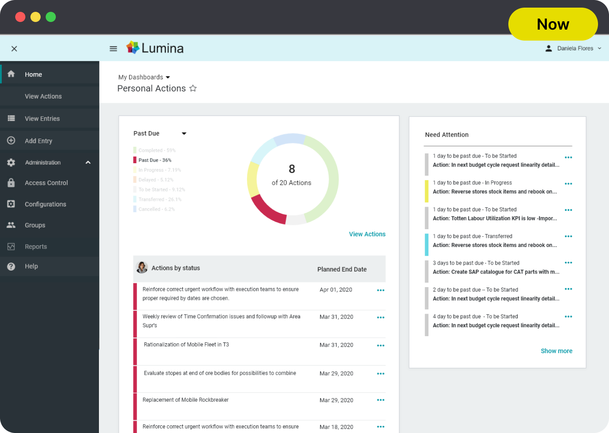Click Show more in Need Attention
Image resolution: width=609 pixels, height=433 pixels.
tap(556, 351)
